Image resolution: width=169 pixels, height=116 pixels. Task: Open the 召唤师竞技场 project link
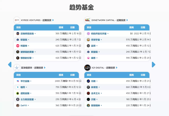(x=27, y=34)
